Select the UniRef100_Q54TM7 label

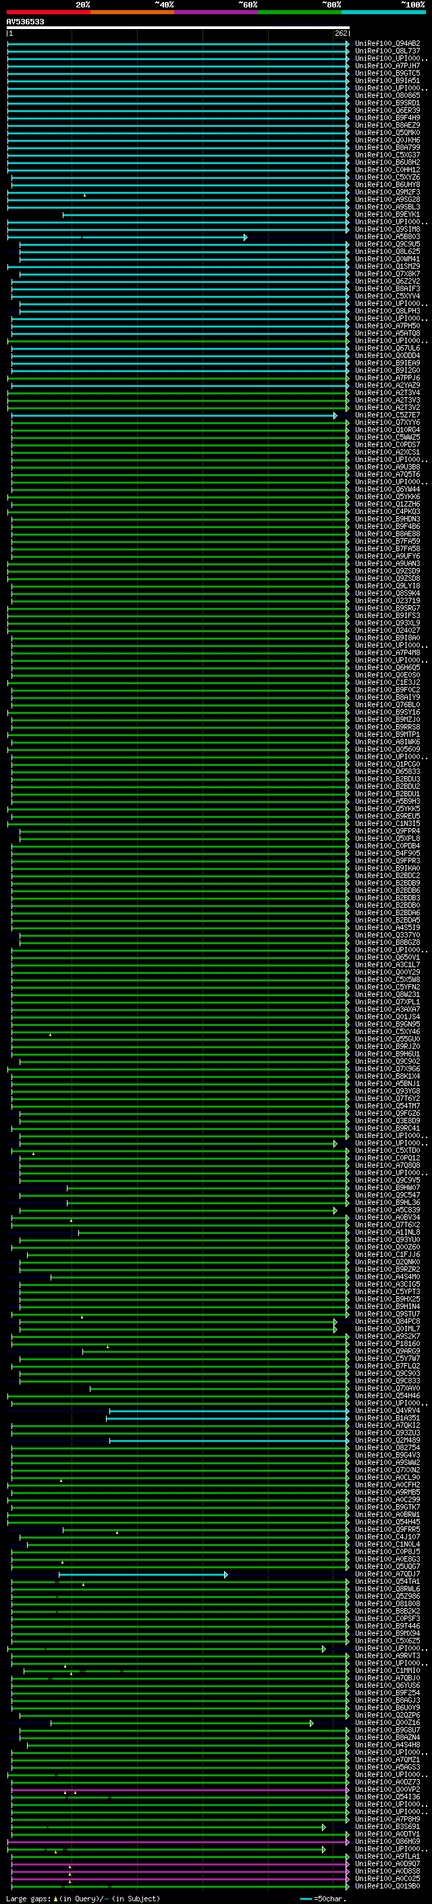(x=387, y=1106)
